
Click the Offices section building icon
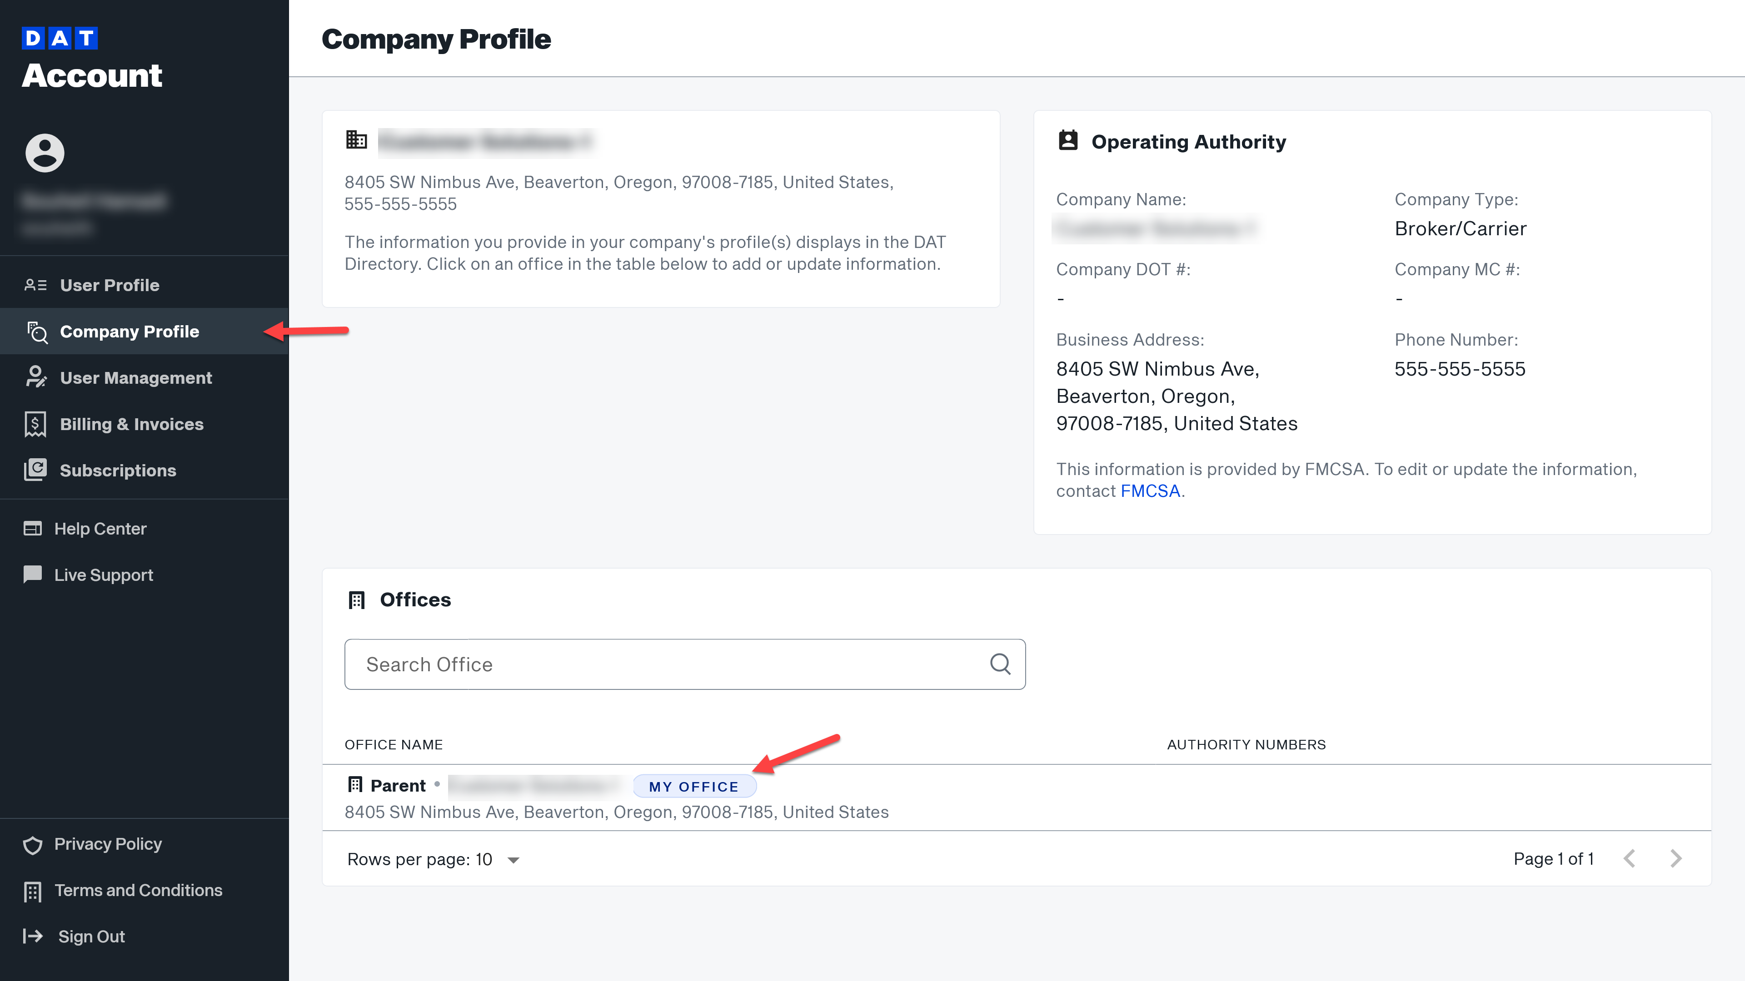[356, 600]
